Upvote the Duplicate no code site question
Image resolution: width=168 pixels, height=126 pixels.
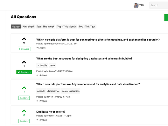(x=24, y=111)
